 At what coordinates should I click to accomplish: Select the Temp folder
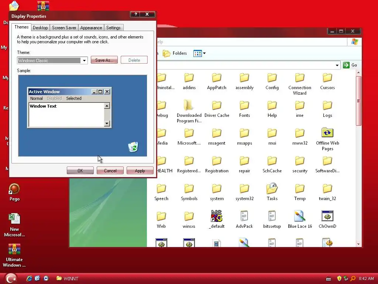point(300,192)
